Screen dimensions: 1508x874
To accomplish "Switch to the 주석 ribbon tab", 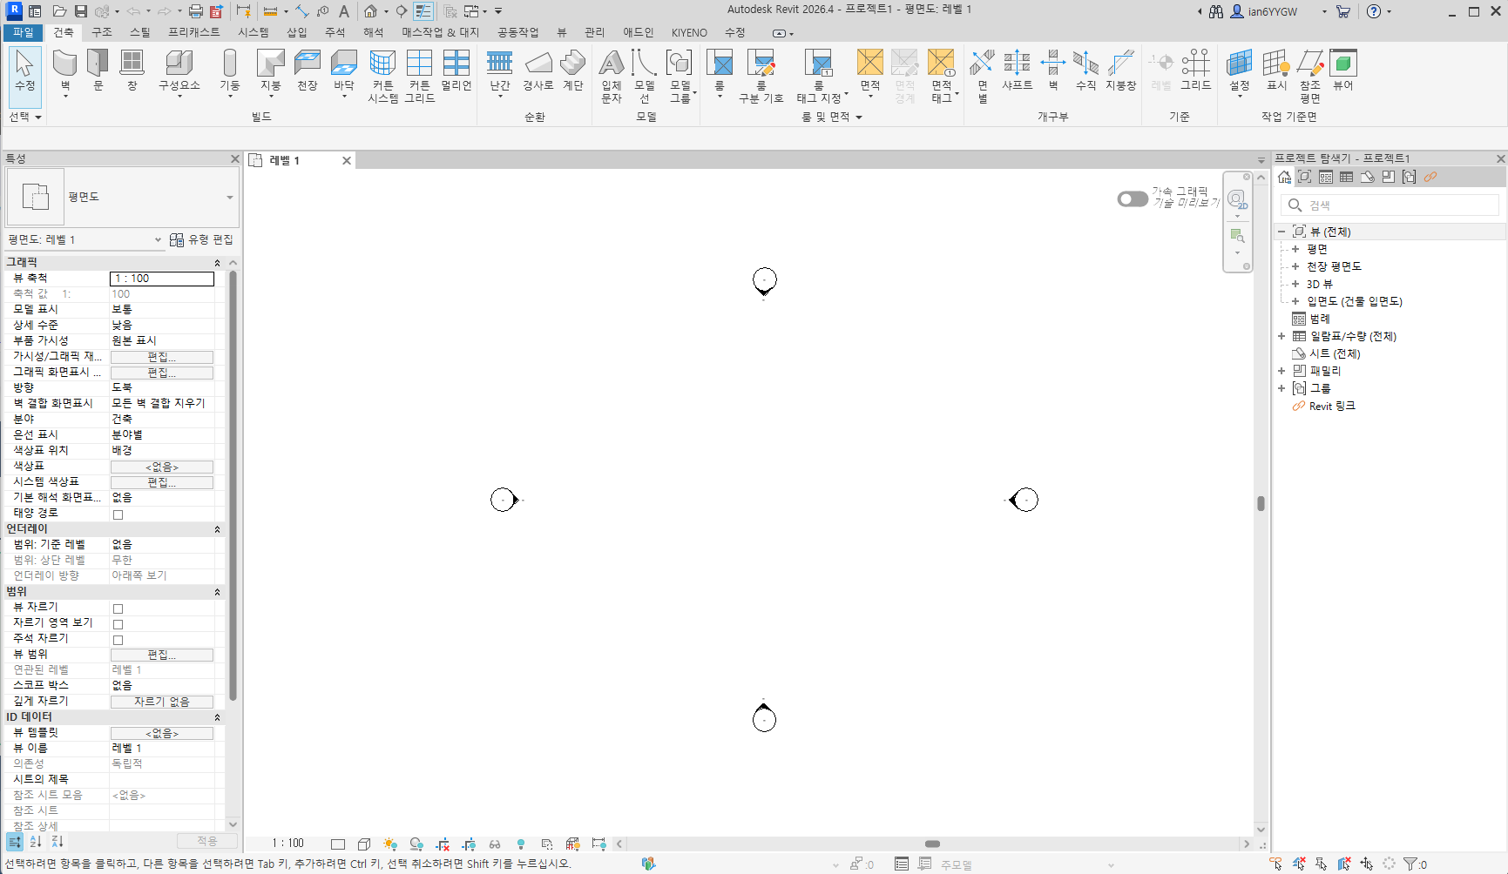I will click(x=335, y=32).
